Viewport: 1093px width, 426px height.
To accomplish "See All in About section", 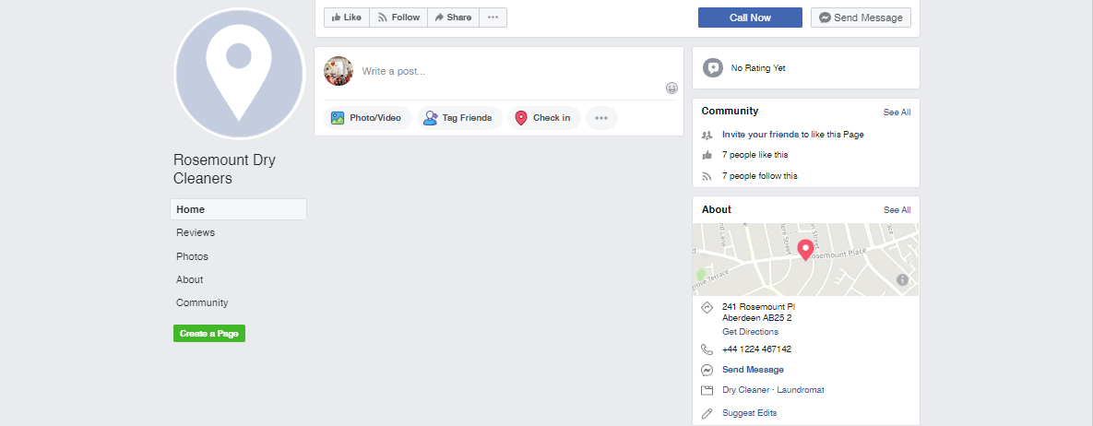I will (x=897, y=210).
